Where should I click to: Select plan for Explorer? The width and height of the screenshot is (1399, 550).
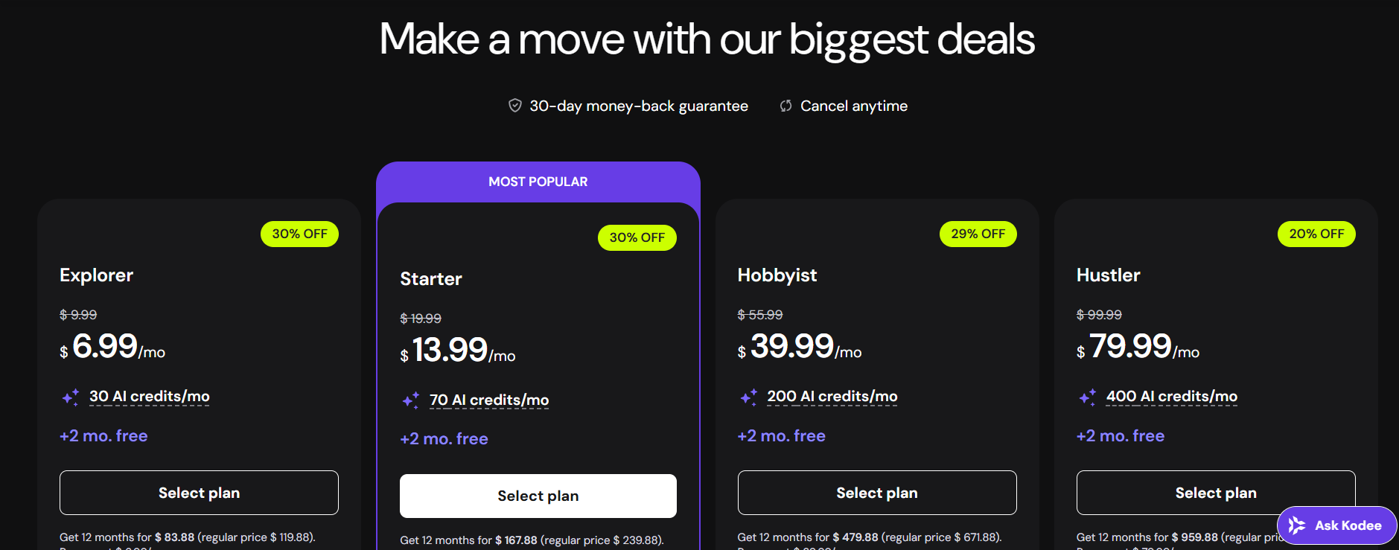coord(198,493)
